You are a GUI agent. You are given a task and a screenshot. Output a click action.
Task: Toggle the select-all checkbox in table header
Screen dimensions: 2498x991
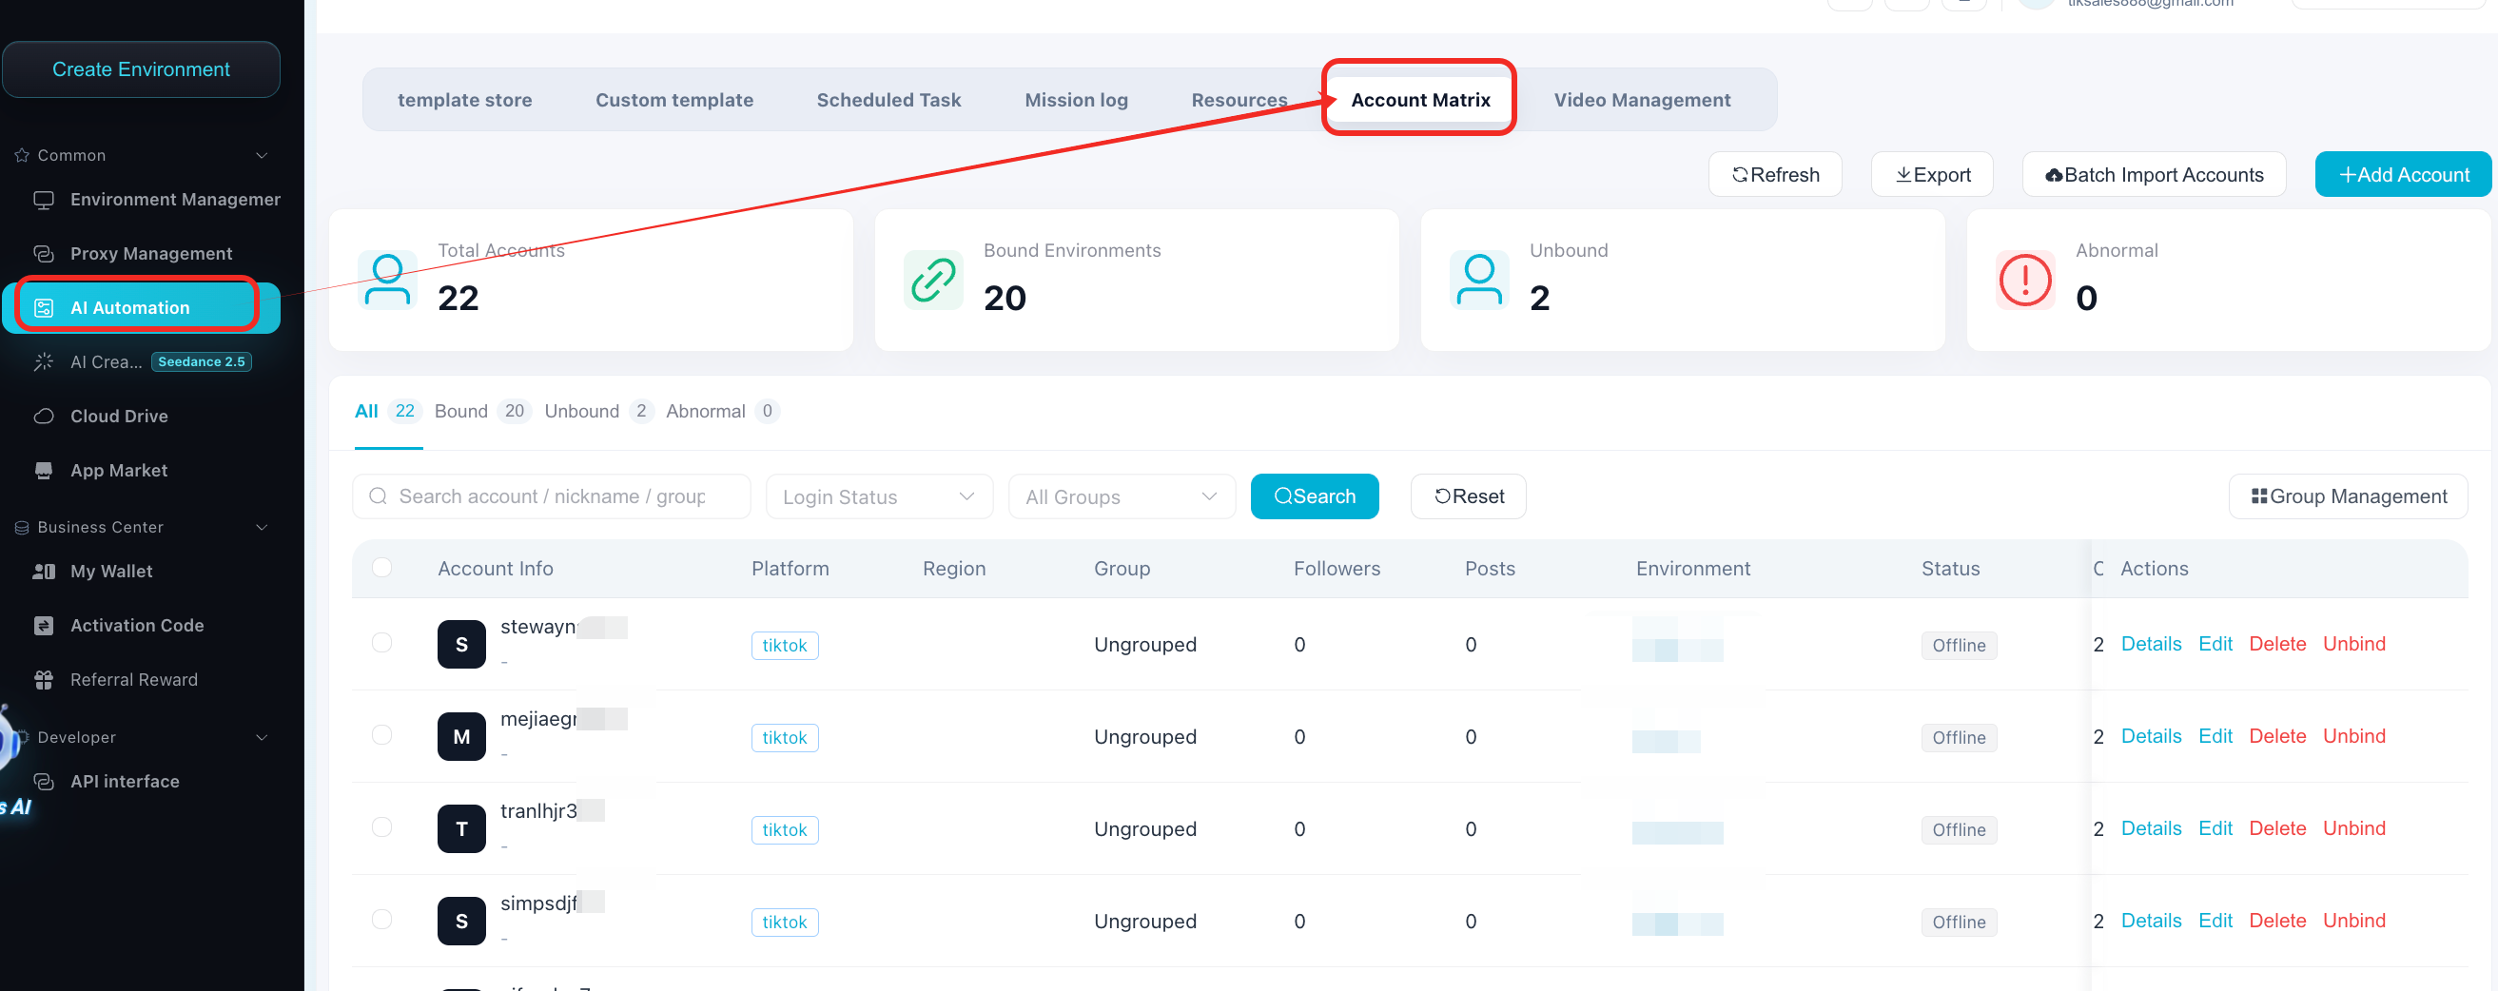[382, 568]
